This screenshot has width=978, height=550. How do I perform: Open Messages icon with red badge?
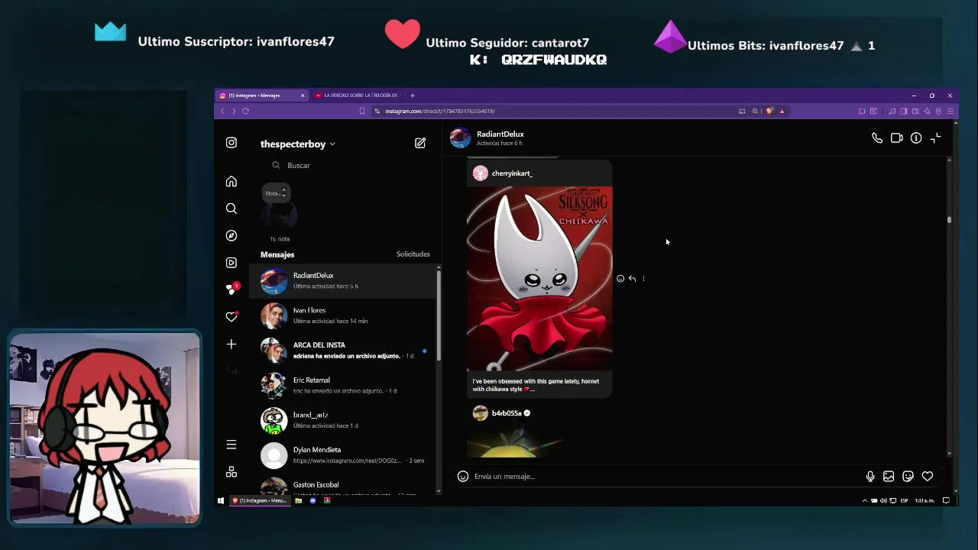(232, 289)
